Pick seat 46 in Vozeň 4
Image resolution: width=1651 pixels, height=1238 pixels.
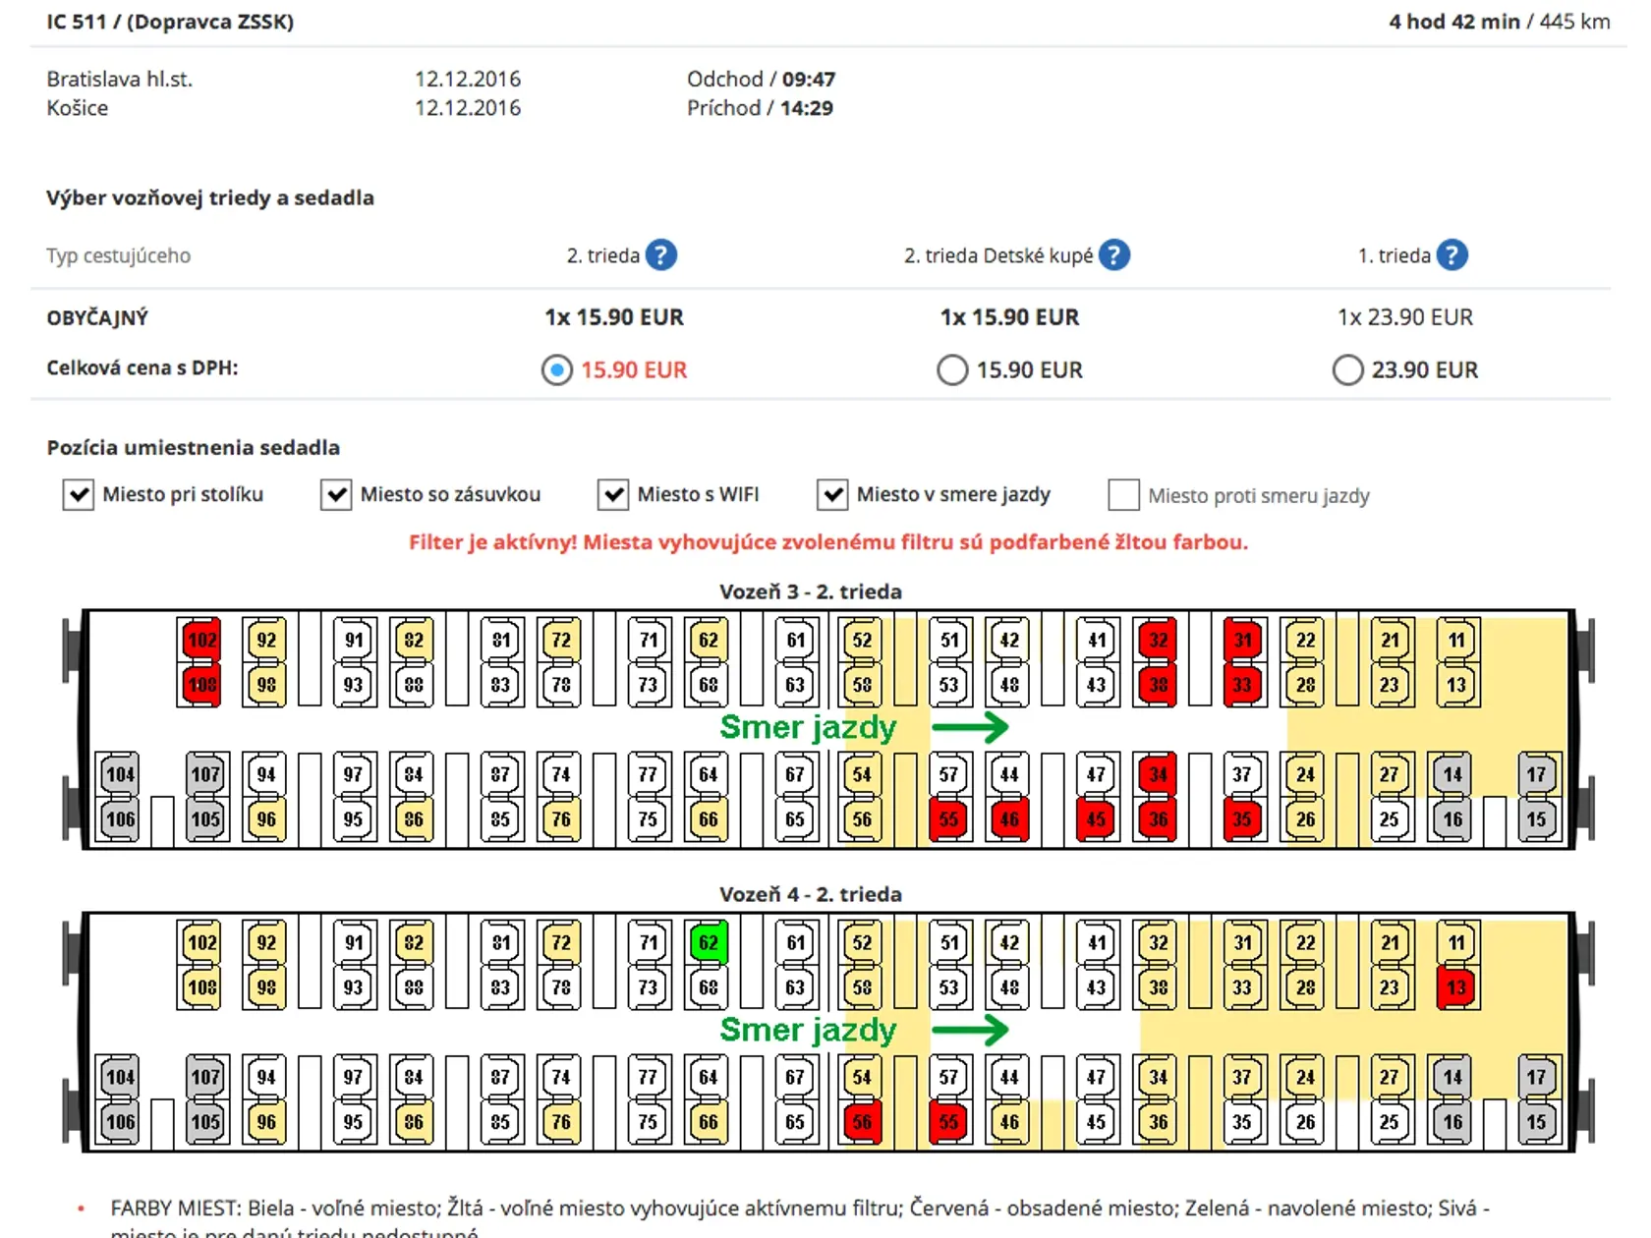[x=1009, y=1121]
